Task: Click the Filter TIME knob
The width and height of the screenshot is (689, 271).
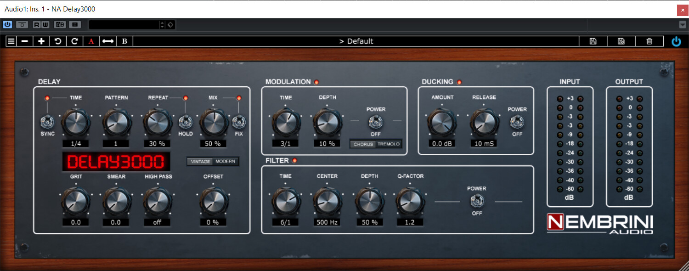Action: coord(285,202)
